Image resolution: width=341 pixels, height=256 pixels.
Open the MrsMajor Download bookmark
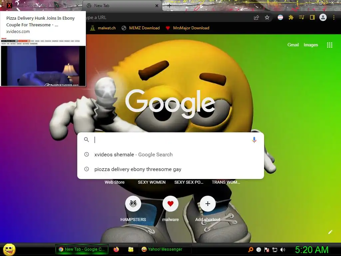(187, 28)
